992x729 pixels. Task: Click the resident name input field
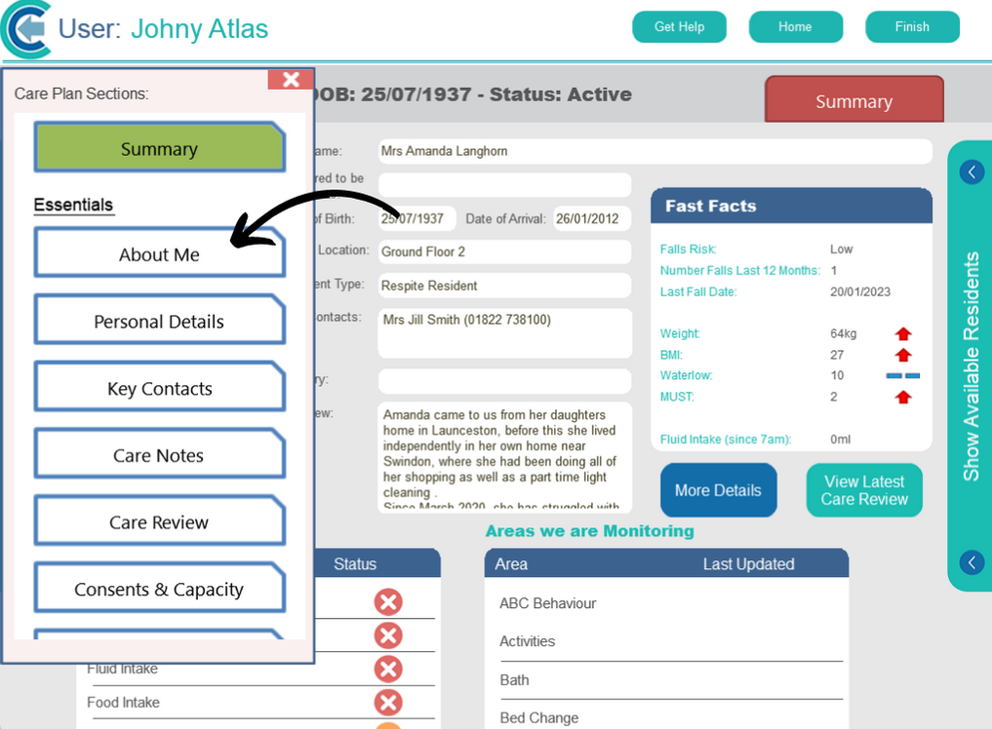(x=654, y=152)
